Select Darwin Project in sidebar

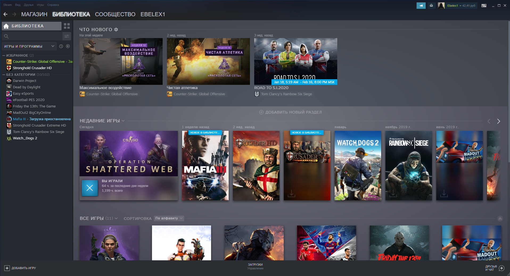click(24, 81)
